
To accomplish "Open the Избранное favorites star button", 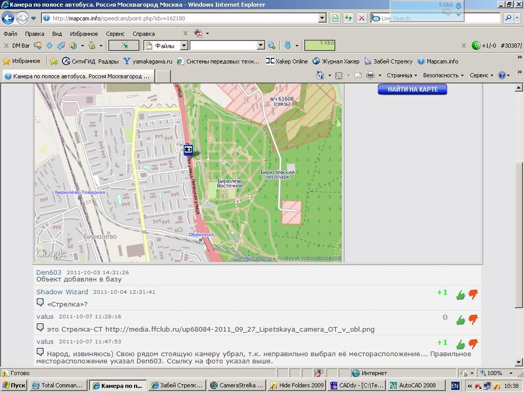I will pyautogui.click(x=21, y=61).
